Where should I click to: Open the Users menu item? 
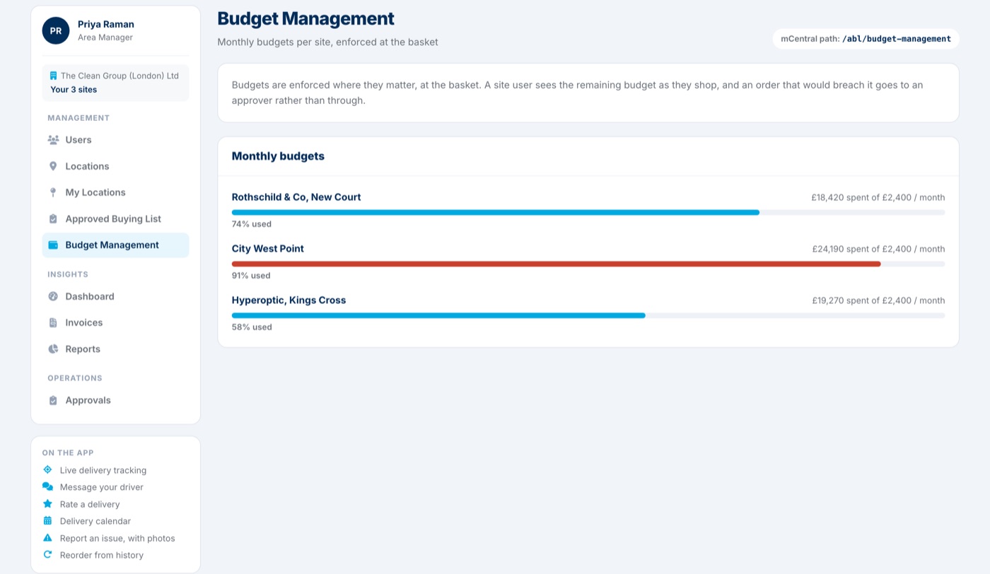point(115,140)
